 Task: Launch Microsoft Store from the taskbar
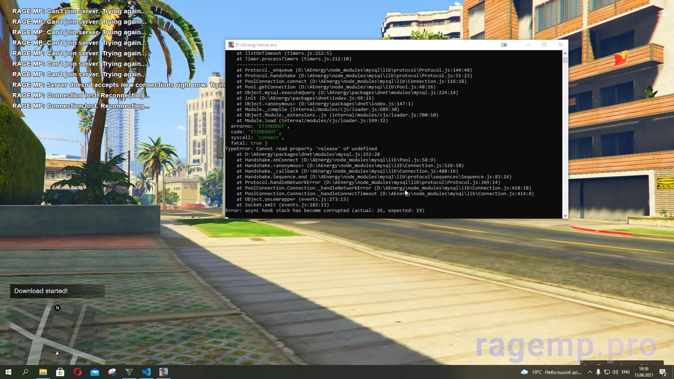click(x=60, y=372)
